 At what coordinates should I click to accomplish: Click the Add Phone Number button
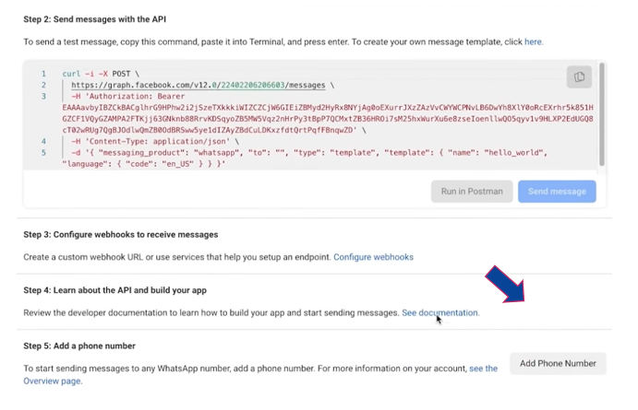tap(557, 363)
